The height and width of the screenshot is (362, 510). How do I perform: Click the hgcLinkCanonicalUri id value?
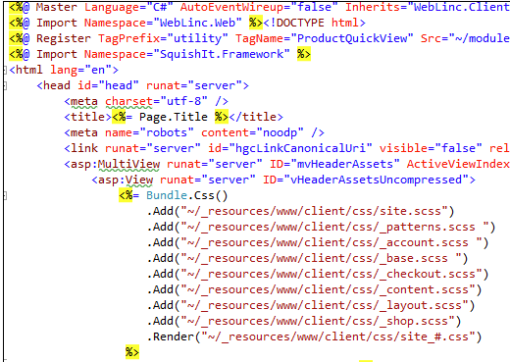point(300,148)
